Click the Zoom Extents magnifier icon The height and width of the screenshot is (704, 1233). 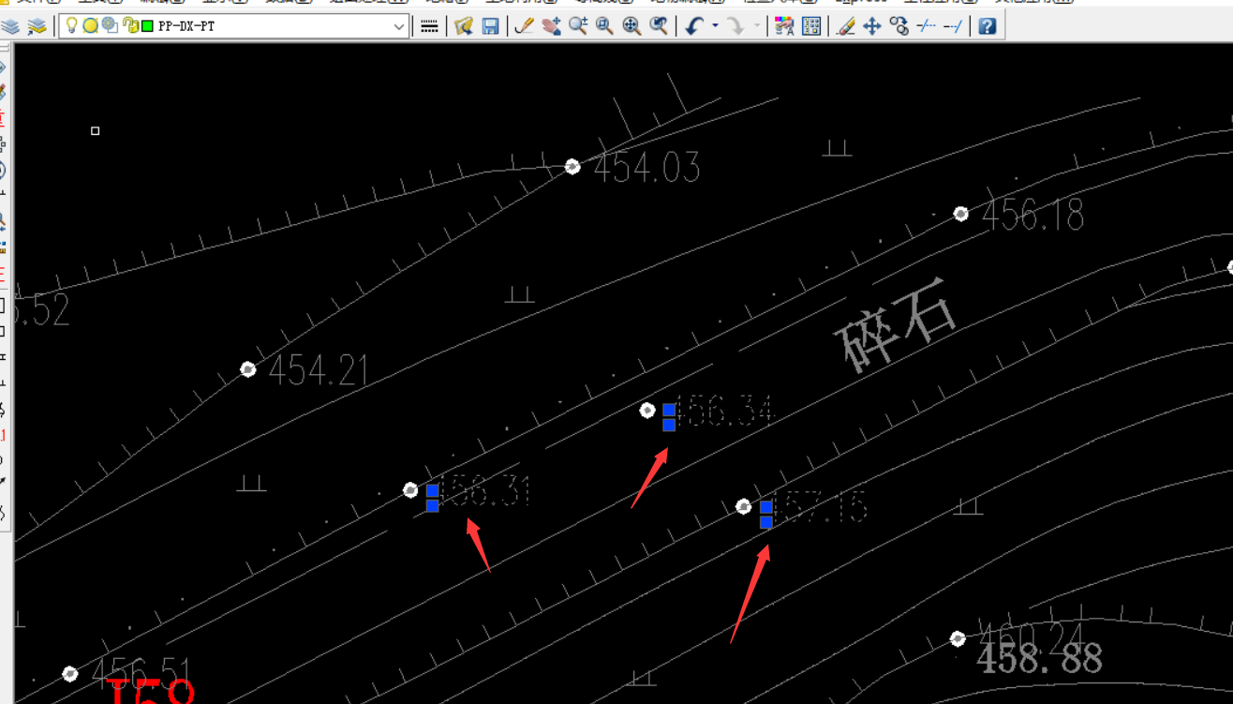pyautogui.click(x=631, y=26)
